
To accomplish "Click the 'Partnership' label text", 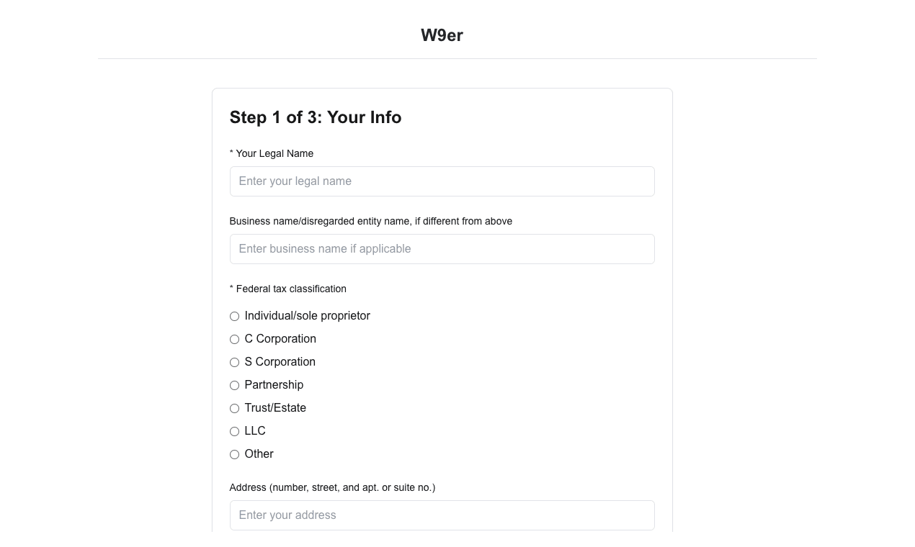I will [274, 385].
